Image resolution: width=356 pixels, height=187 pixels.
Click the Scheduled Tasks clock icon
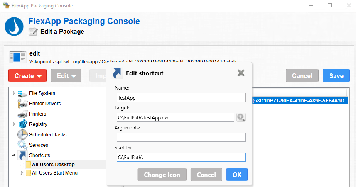(22, 135)
